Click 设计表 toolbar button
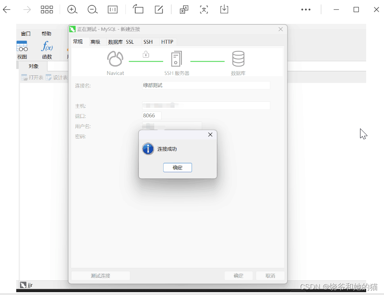The width and height of the screenshot is (384, 295). click(56, 77)
